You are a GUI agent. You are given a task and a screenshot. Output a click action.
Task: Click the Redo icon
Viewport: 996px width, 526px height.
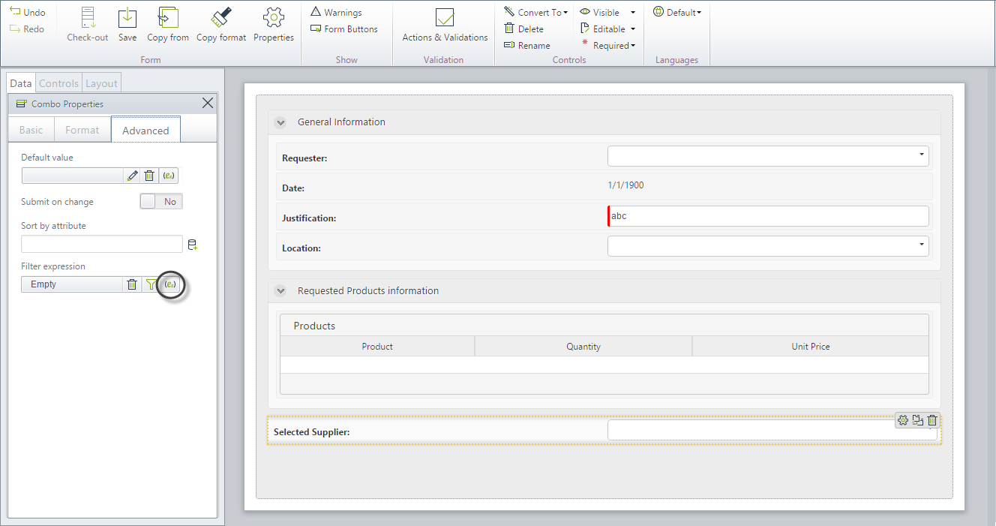15,29
